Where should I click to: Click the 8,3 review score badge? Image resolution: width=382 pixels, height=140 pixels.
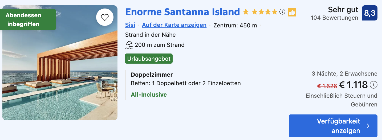click(x=370, y=13)
